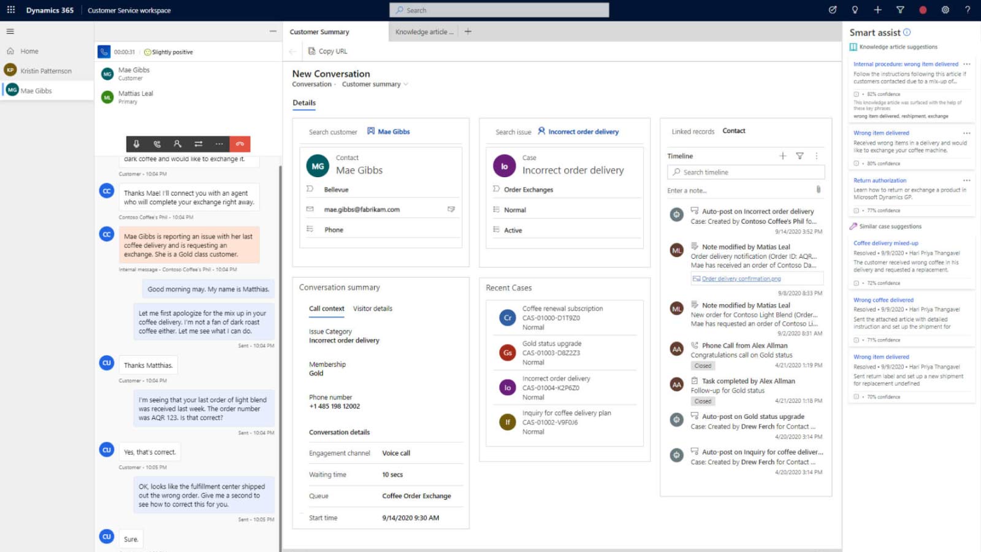
Task: Open help question mark icon
Action: click(x=968, y=10)
